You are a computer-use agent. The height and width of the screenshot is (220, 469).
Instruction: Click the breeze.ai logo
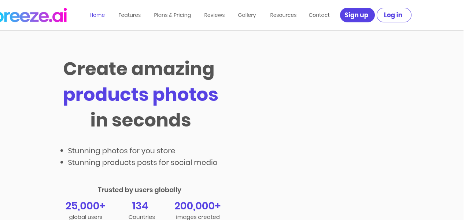click(x=33, y=15)
